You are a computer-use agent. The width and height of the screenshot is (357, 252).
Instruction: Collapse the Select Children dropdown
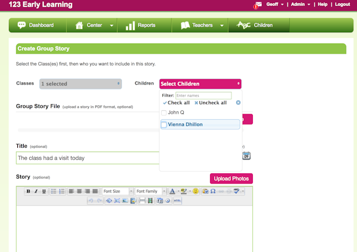pyautogui.click(x=200, y=84)
